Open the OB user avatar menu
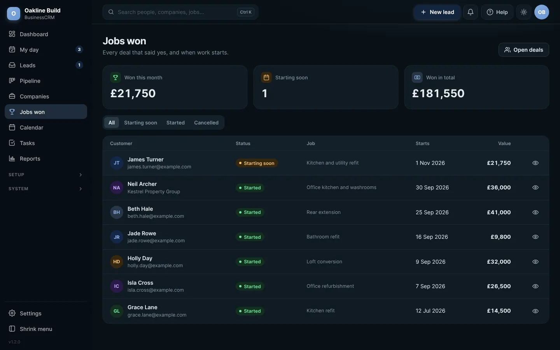This screenshot has width=560, height=350. (542, 12)
